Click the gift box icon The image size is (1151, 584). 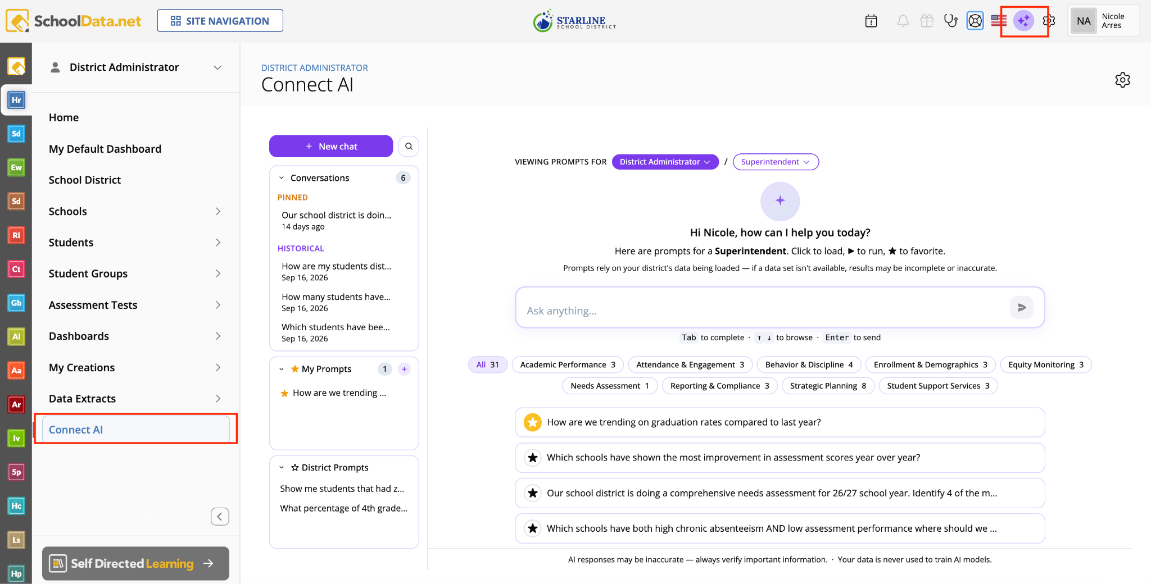coord(927,21)
